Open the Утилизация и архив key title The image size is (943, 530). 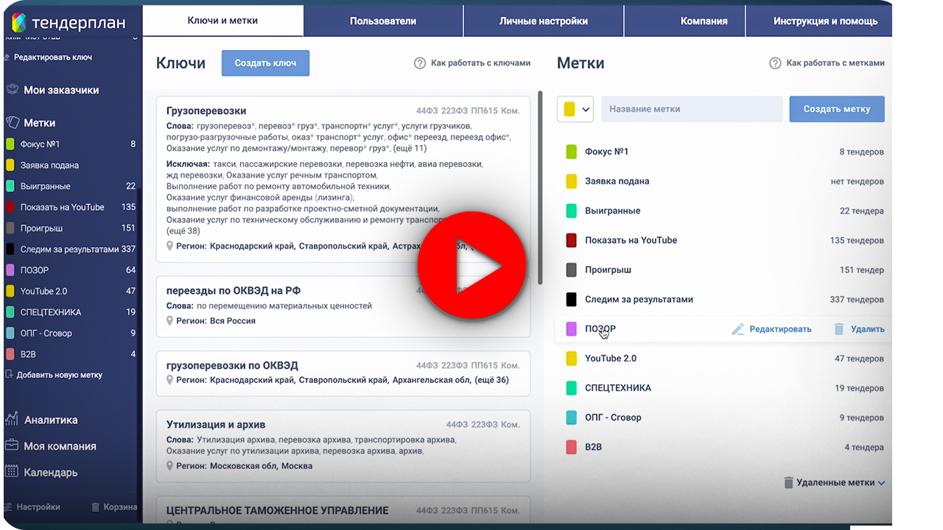216,425
